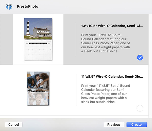Select the empty 11"x8.5" calendar radio circle
The image size is (152, 131).
coord(140,108)
